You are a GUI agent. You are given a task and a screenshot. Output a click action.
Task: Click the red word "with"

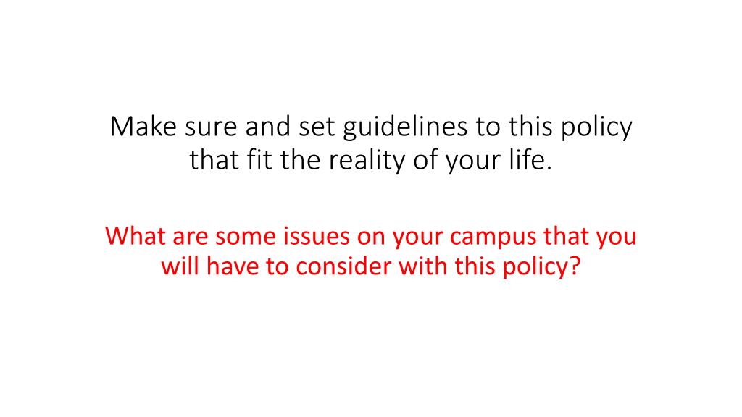point(422,266)
